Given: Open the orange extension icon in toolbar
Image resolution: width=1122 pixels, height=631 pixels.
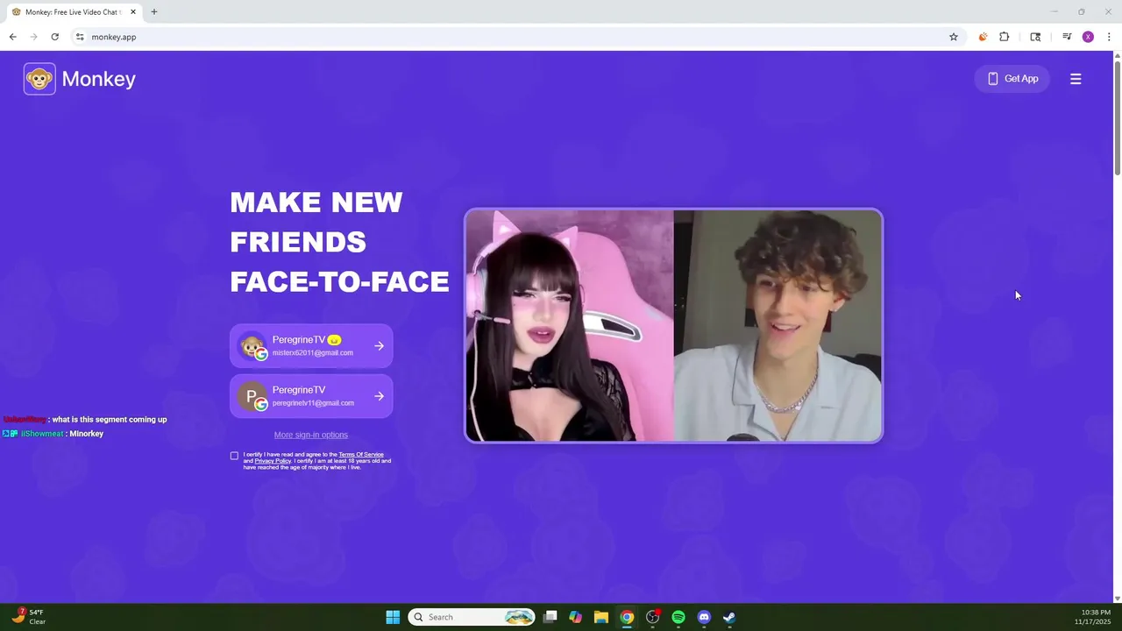Looking at the screenshot, I should click(x=983, y=37).
